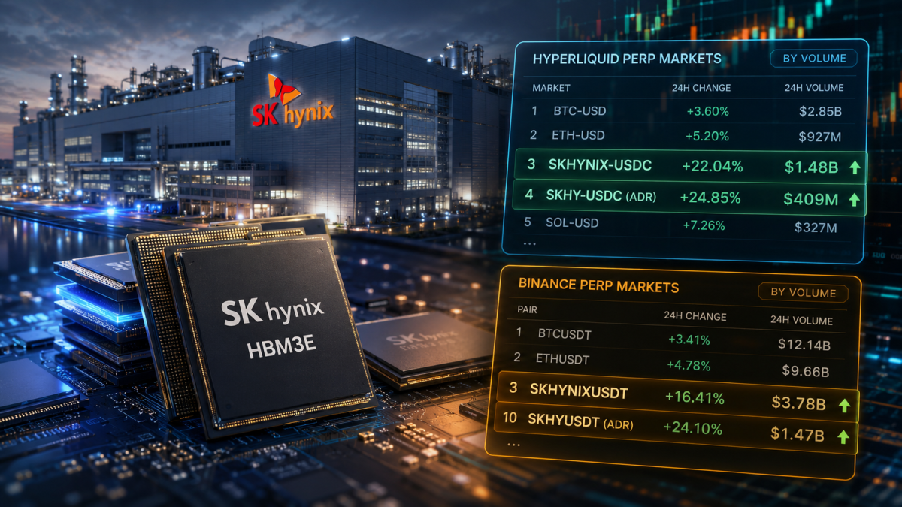The image size is (902, 507).
Task: Click Hyperliquid 24H VOLUME column header
Action: tap(813, 88)
